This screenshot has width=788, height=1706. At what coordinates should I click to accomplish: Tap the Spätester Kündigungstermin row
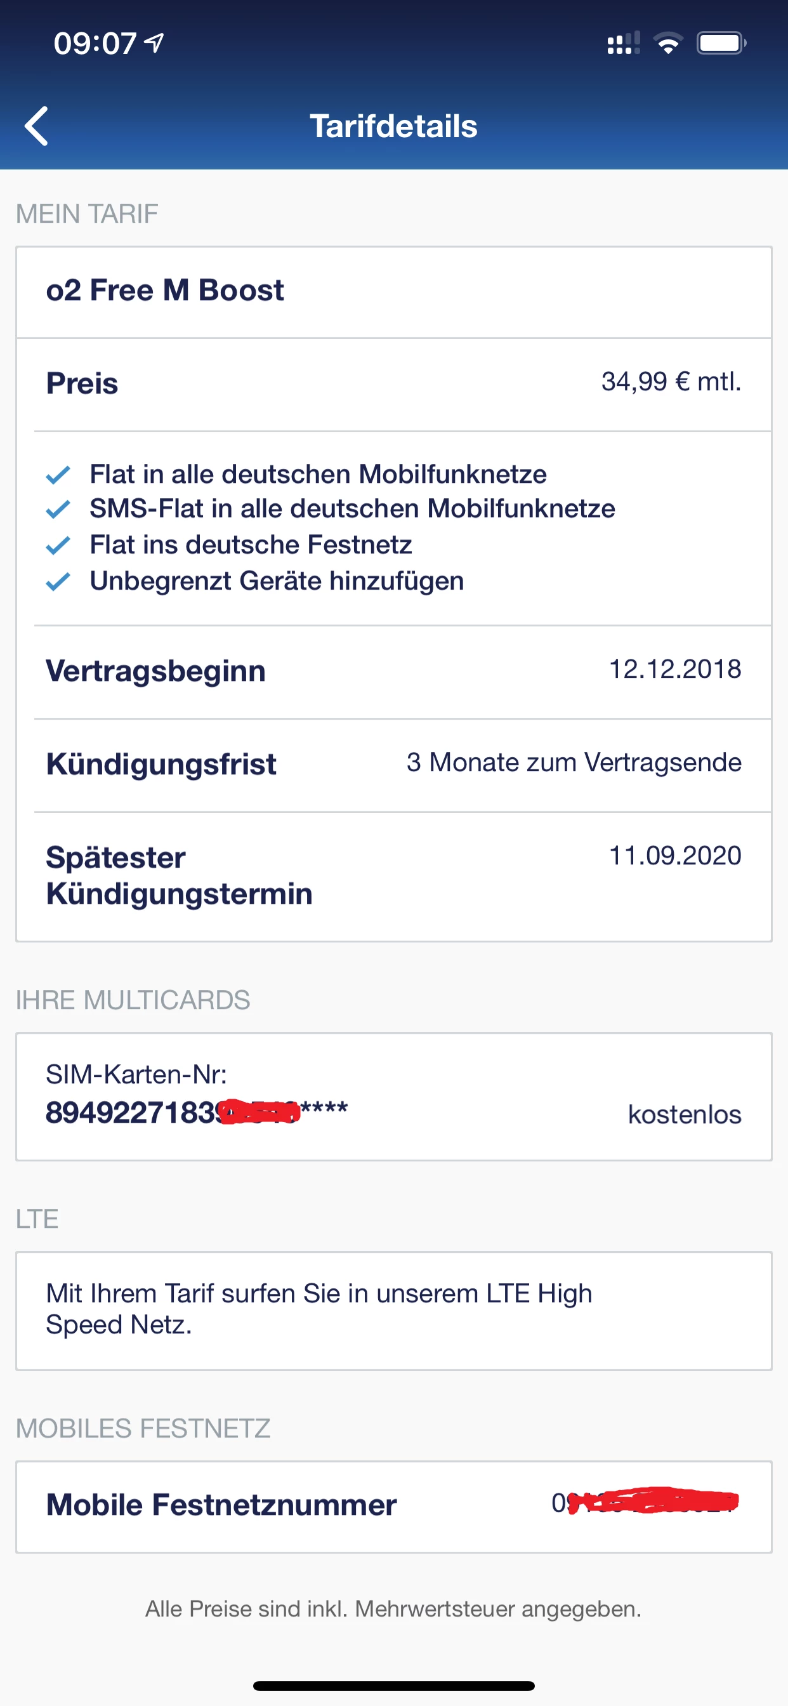click(393, 875)
